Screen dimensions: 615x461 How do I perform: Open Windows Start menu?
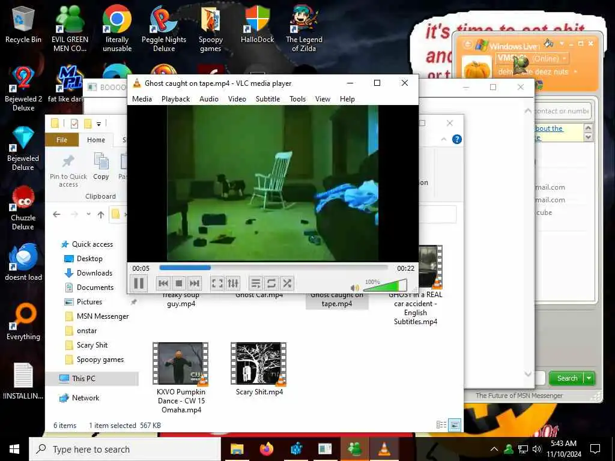[x=14, y=449]
